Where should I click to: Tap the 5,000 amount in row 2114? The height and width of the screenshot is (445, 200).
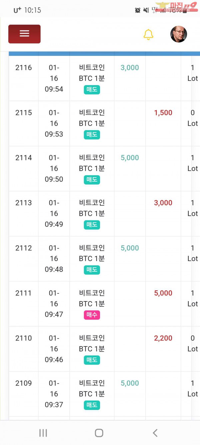point(130,158)
